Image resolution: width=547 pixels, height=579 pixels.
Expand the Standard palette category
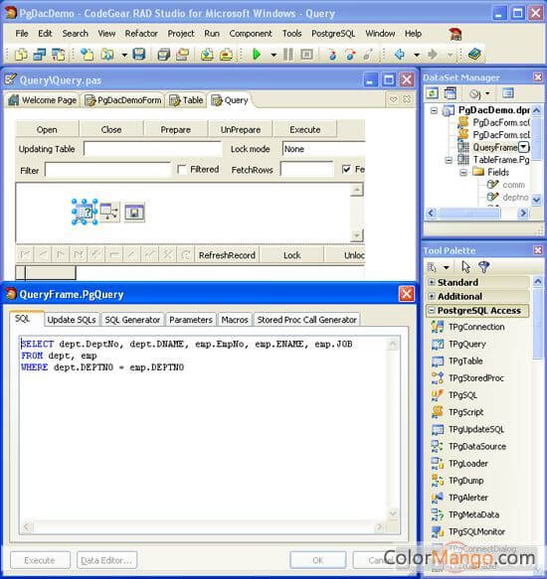pyautogui.click(x=432, y=282)
